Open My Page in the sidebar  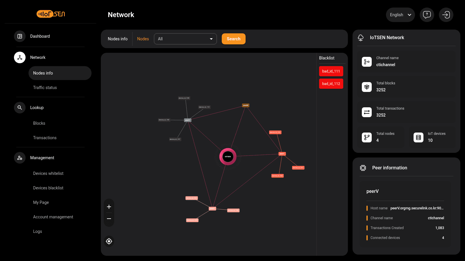pos(41,202)
